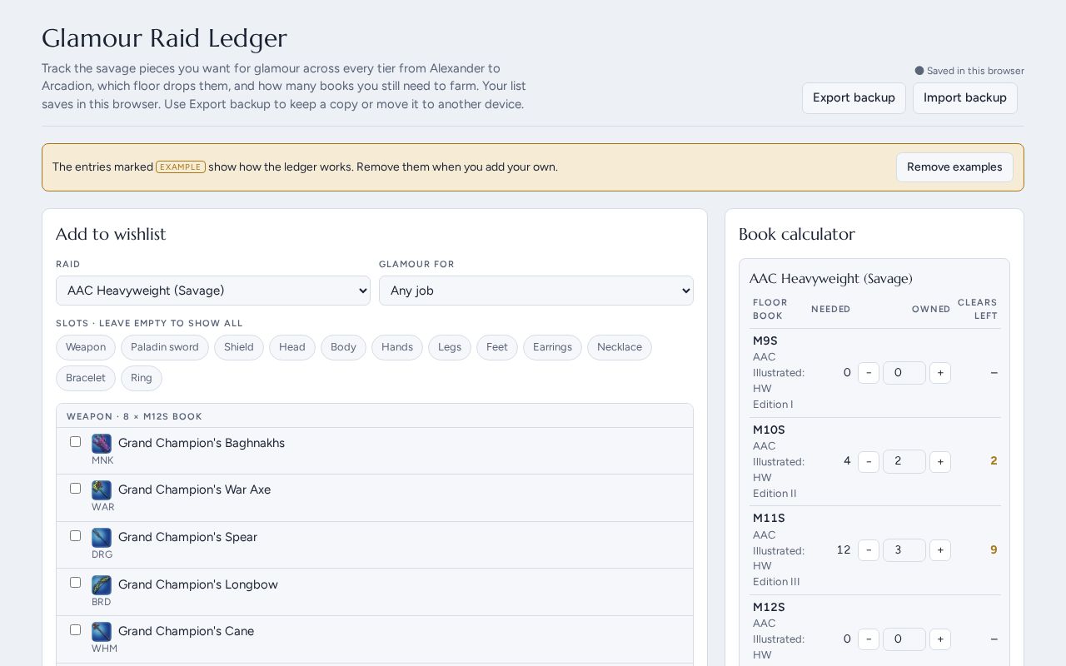The image size is (1066, 666).
Task: Increase owned M12S books
Action: (x=940, y=639)
